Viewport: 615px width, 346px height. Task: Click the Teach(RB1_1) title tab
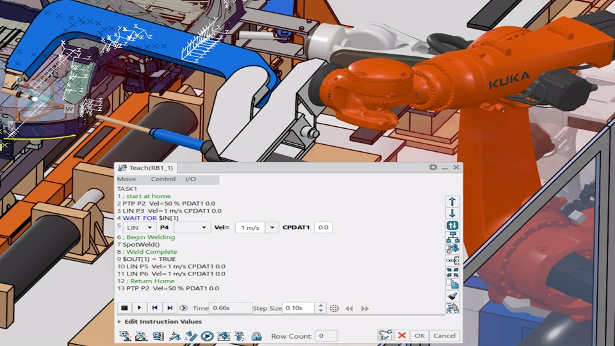(145, 167)
